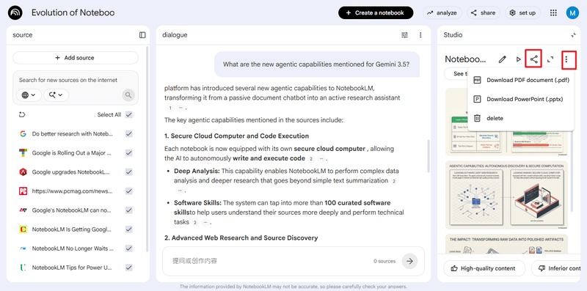This screenshot has width=587, height=291.
Task: Click citation 2 after text summarization
Action: pyautogui.click(x=394, y=181)
